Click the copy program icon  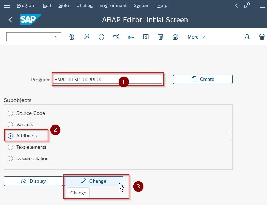coord(176,37)
